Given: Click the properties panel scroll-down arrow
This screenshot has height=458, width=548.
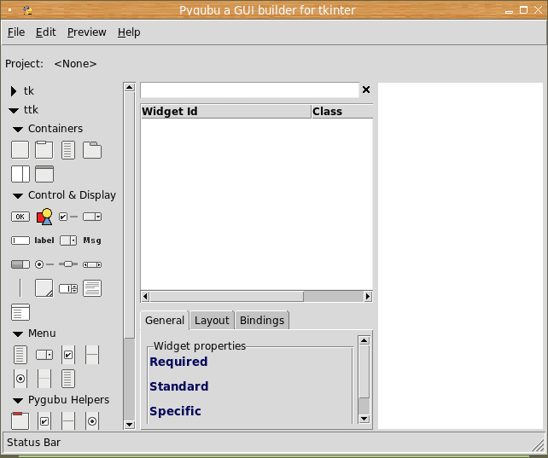Looking at the screenshot, I should (x=364, y=419).
